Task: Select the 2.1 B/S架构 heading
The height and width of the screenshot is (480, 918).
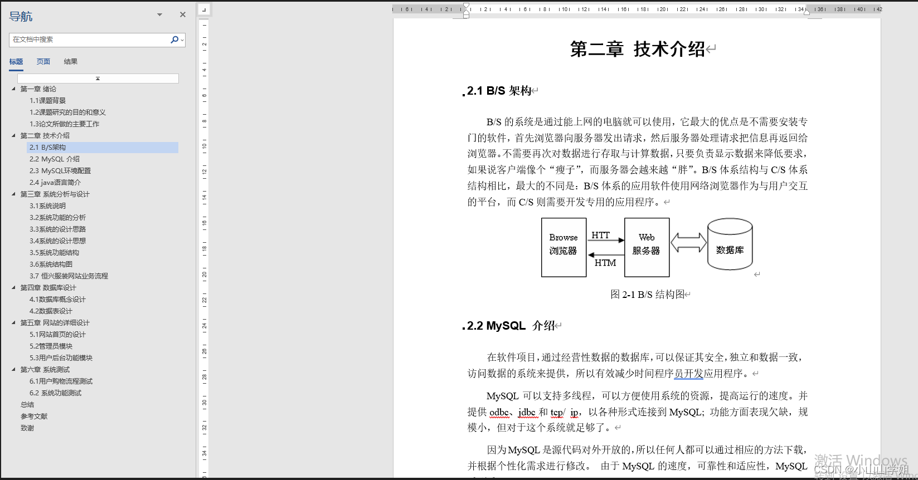Action: [103, 148]
